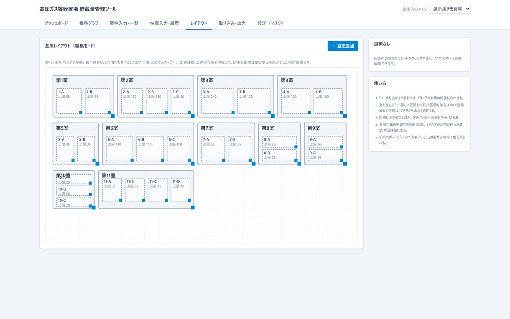Open the 取り込み・出力 tab
Viewport: 510px width, 319px height.
232,23
